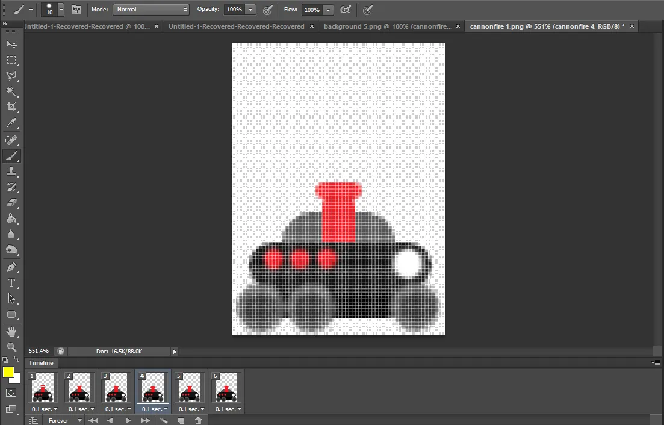Click the tween frames icon in Timeline
This screenshot has width=664, height=425.
164,420
